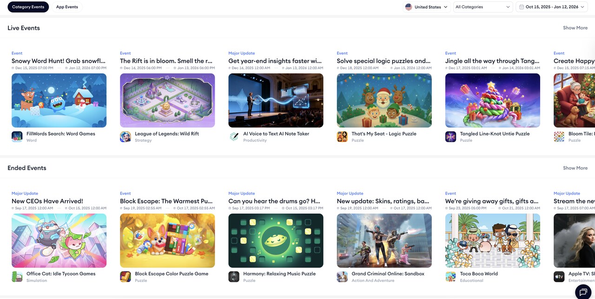Click Show More for Live Events
The width and height of the screenshot is (595, 299).
click(x=575, y=28)
